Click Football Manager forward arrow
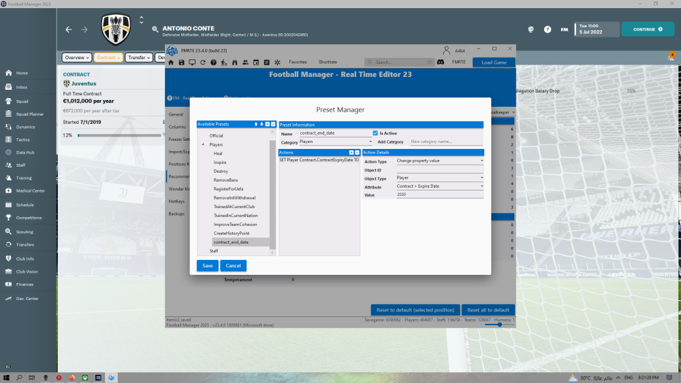 click(84, 29)
